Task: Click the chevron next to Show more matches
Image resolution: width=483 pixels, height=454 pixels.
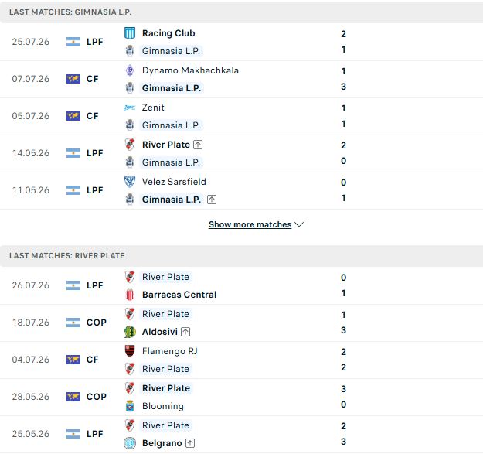Action: 299,224
